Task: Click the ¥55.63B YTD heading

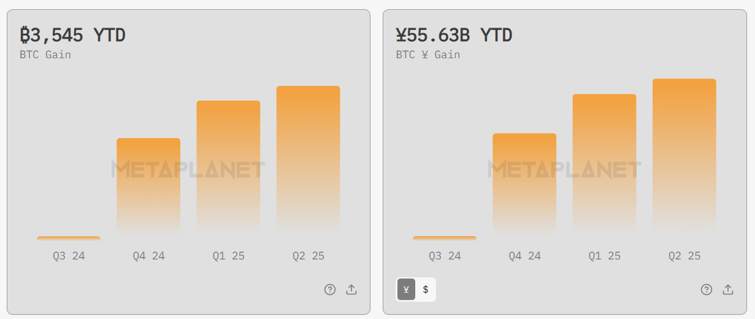Action: point(454,35)
